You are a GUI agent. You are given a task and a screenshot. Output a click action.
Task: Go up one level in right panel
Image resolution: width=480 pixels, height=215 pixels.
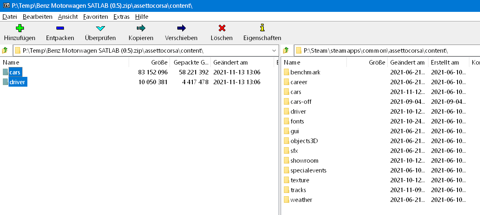[x=286, y=50]
